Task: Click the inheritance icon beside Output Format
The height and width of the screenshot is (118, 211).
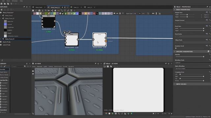Action: (207, 20)
